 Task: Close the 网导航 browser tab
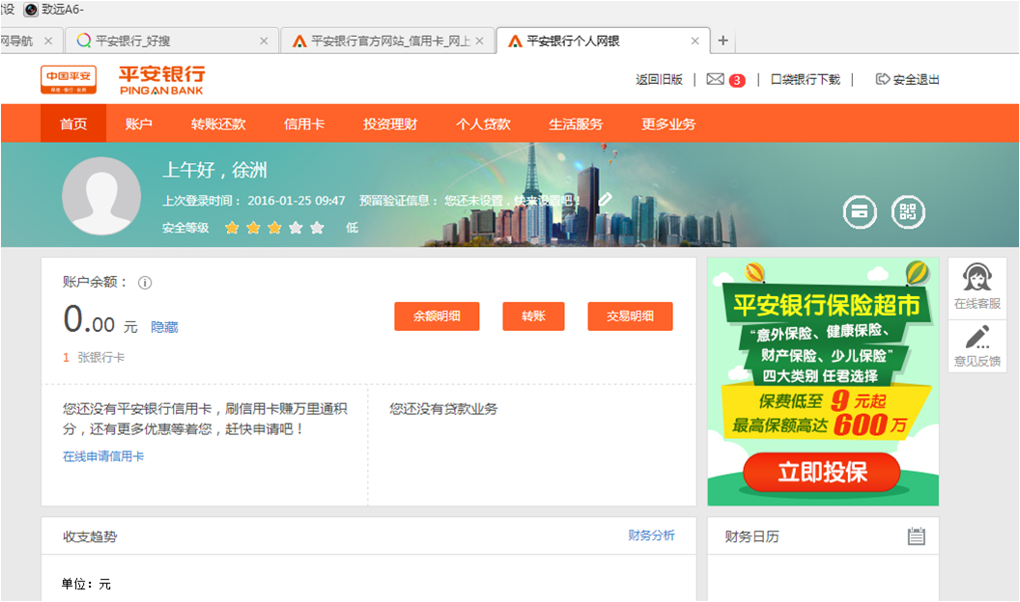coord(48,41)
